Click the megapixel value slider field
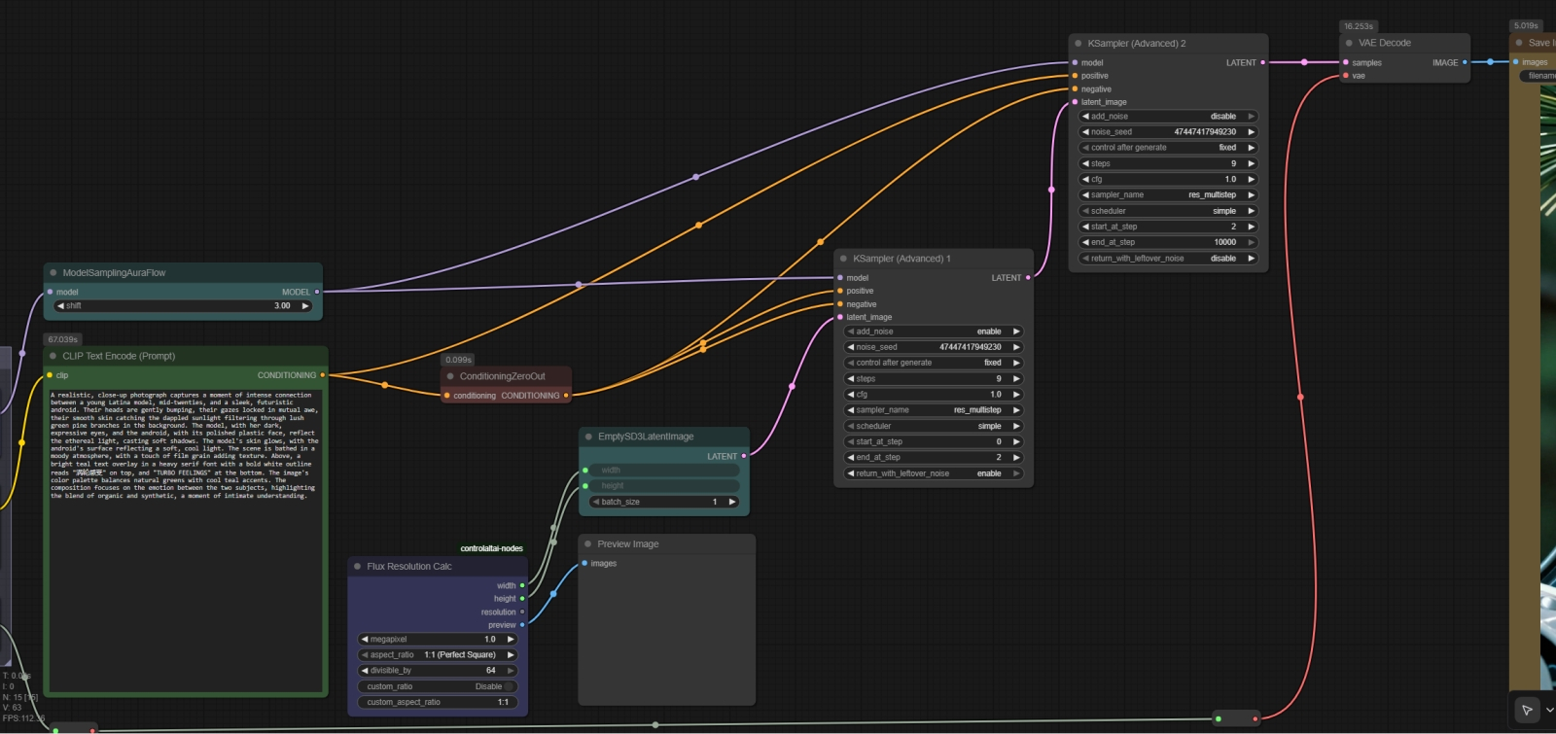Screen dimensions: 1556x734 (x=438, y=640)
